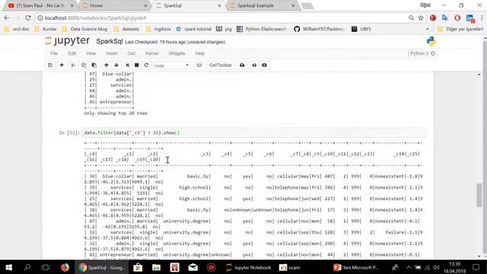The height and width of the screenshot is (274, 487).
Task: Open the Diğer yer işaretleri folder
Action: [x=460, y=29]
